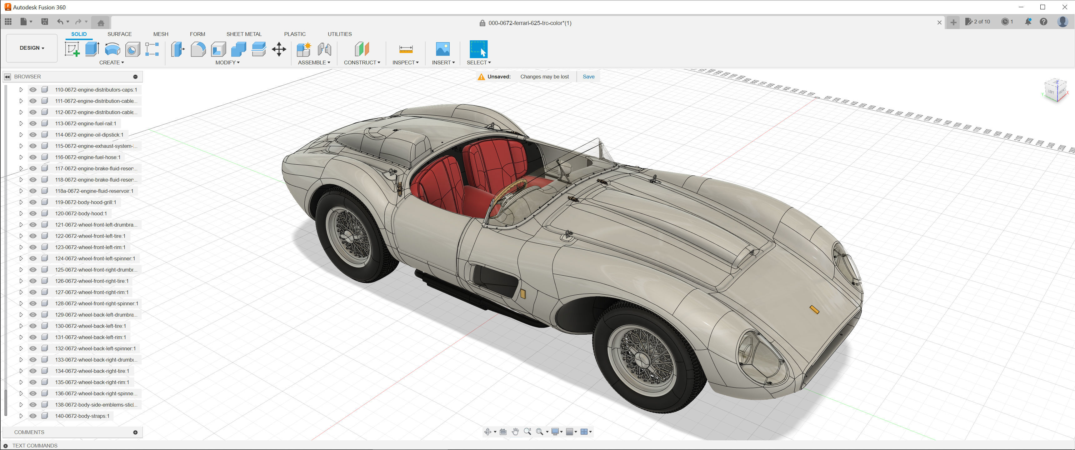This screenshot has height=450, width=1075.
Task: Open the CREATE dropdown menu
Action: (112, 62)
